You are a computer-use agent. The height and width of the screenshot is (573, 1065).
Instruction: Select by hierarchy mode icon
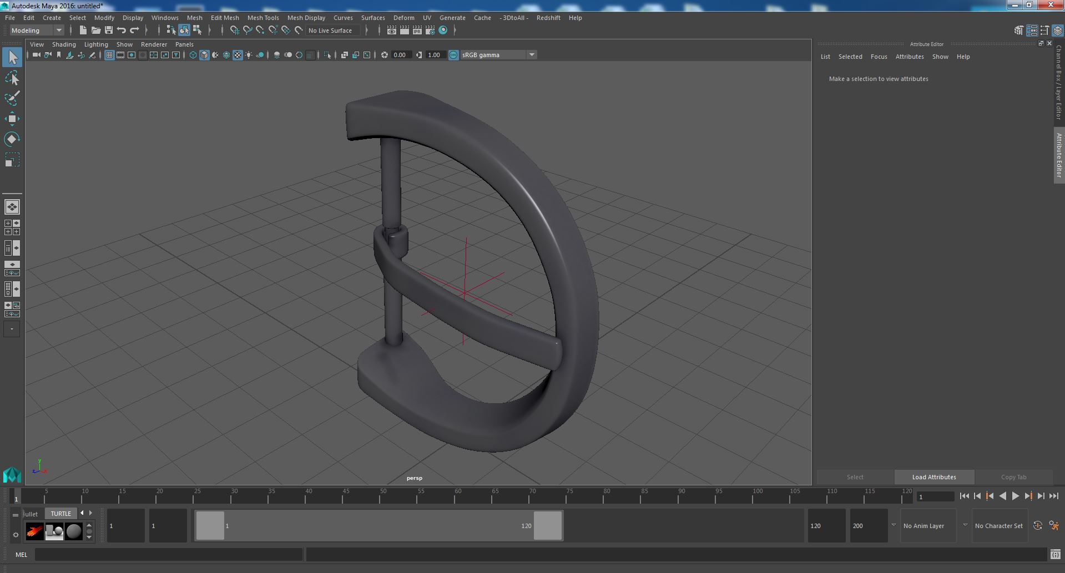coord(171,31)
